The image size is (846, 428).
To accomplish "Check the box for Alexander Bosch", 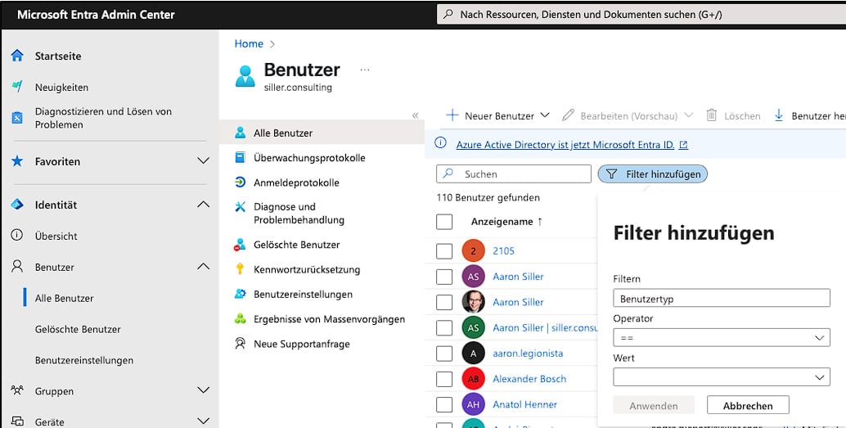I will point(444,379).
